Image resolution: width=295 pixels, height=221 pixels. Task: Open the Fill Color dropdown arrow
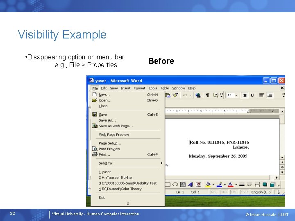(x=213, y=185)
